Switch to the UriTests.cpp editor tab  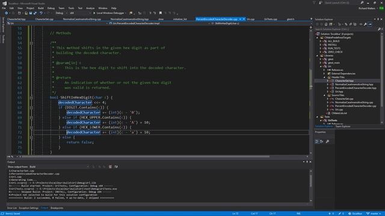click(x=270, y=19)
